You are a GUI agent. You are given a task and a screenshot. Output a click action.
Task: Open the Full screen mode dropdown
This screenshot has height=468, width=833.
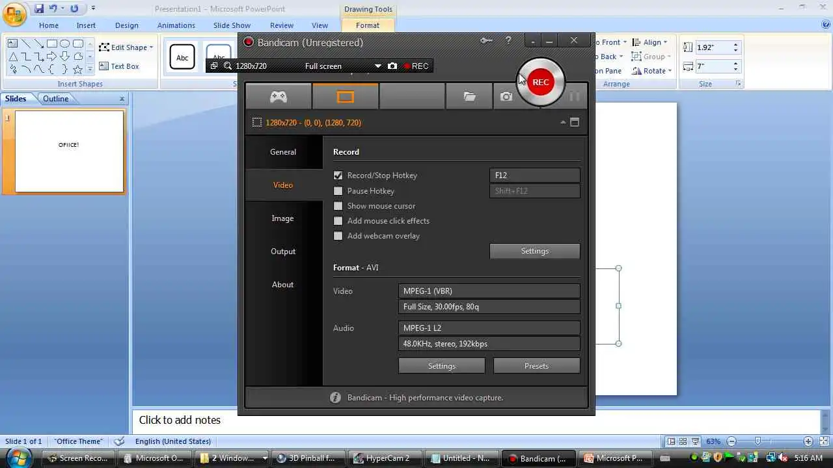(377, 66)
